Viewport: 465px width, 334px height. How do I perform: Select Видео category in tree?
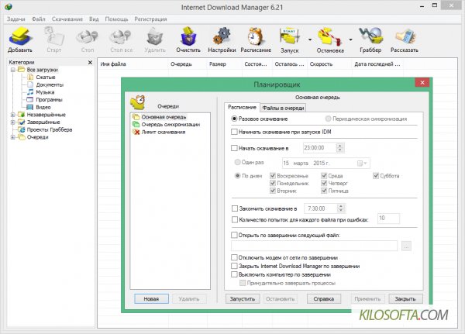coord(43,107)
